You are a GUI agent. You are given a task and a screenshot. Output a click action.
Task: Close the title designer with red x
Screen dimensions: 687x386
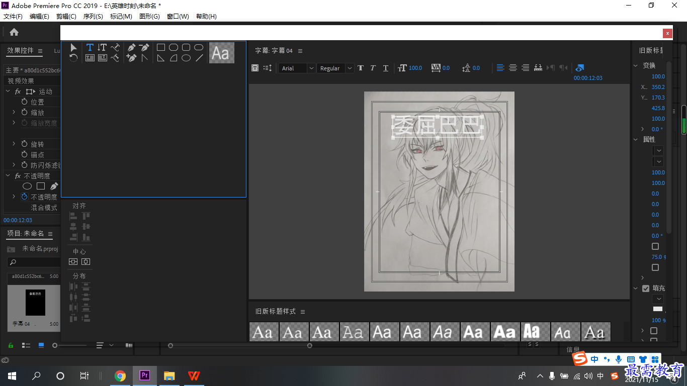pyautogui.click(x=667, y=33)
